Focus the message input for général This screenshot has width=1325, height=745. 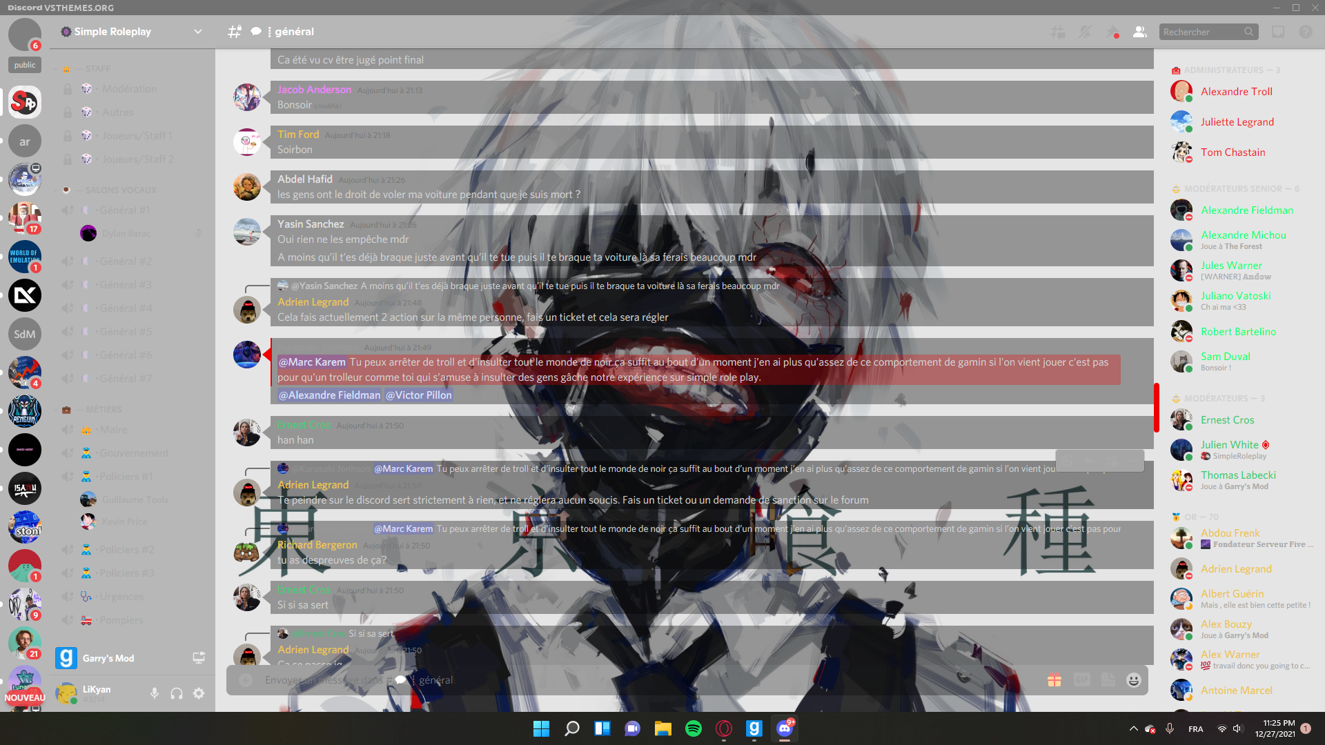coord(649,680)
